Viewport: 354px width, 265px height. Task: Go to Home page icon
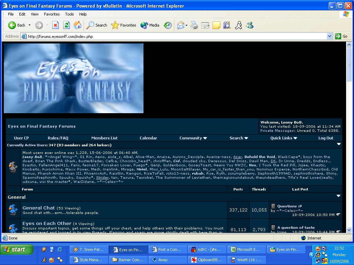(x=77, y=25)
